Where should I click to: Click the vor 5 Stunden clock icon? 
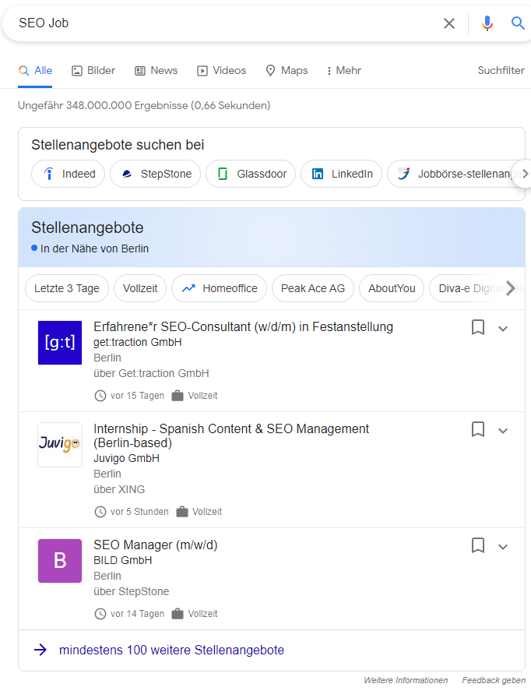point(100,512)
